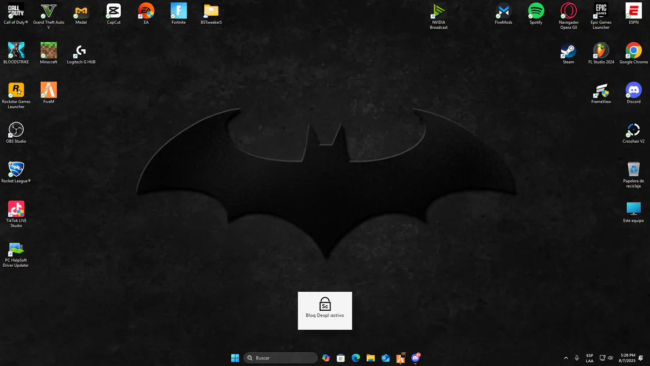Open Discord from the taskbar

click(x=415, y=358)
